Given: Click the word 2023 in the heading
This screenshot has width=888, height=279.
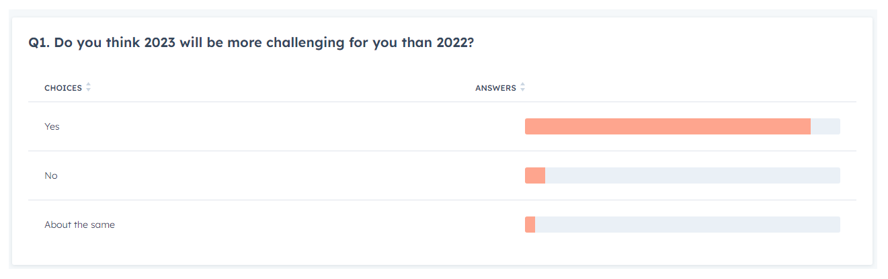Looking at the screenshot, I should point(160,43).
